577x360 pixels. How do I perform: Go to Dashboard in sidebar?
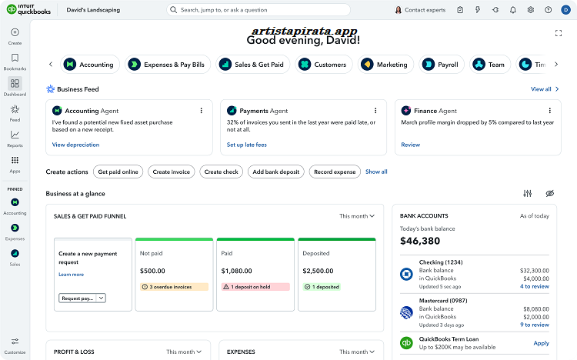click(15, 87)
